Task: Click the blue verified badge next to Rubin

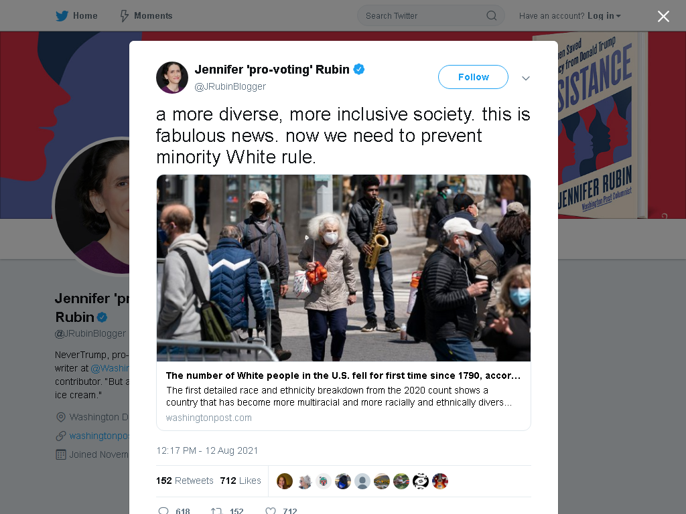Action: coord(359,69)
